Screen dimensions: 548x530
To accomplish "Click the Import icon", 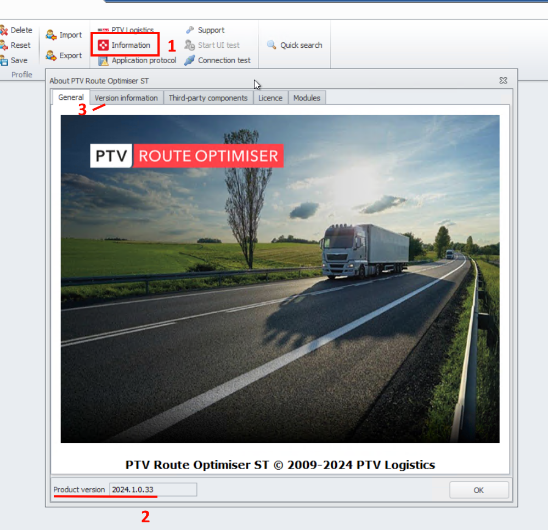I will pos(51,35).
